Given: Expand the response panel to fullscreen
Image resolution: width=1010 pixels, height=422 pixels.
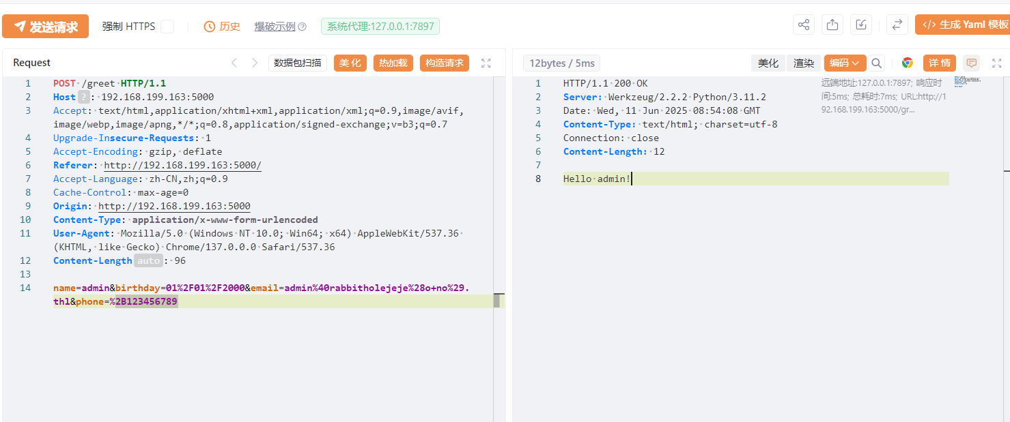Looking at the screenshot, I should pyautogui.click(x=996, y=63).
